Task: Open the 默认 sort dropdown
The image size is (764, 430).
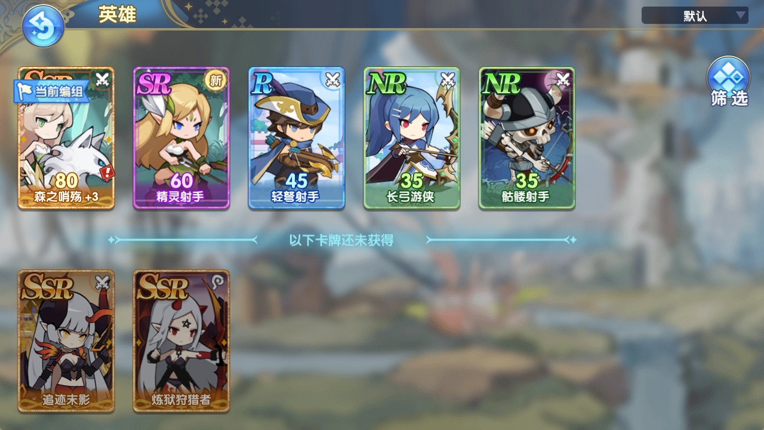Action: click(695, 16)
